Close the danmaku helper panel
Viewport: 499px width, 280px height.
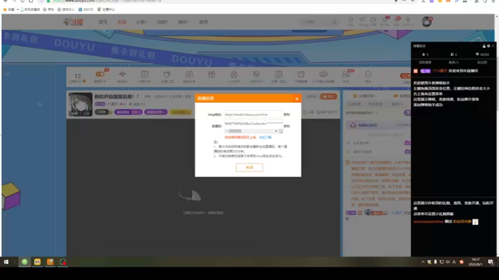[x=493, y=46]
